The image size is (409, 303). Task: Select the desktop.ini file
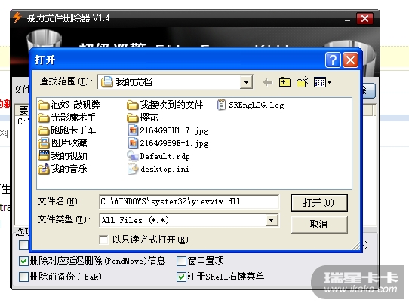(x=158, y=169)
